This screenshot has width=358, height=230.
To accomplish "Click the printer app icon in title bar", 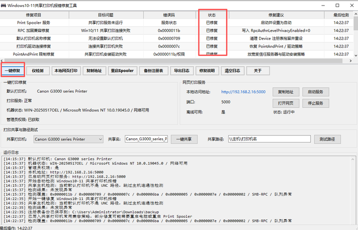I will (x=3, y=5).
